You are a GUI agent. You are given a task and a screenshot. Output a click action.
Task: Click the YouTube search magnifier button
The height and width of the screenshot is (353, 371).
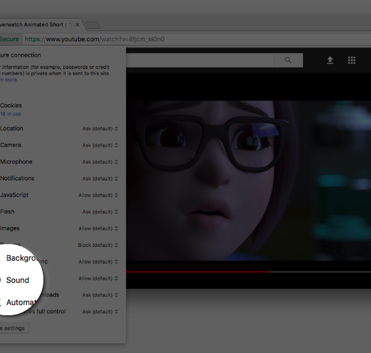[x=288, y=60]
